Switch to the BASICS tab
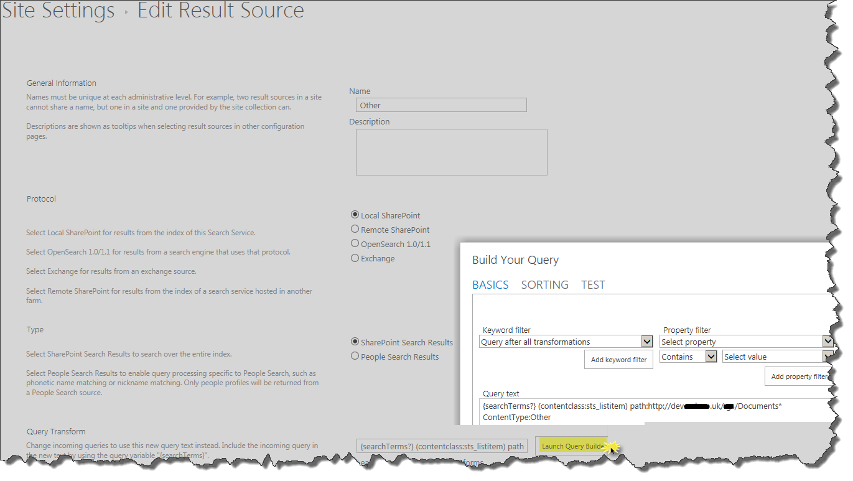 coord(490,284)
